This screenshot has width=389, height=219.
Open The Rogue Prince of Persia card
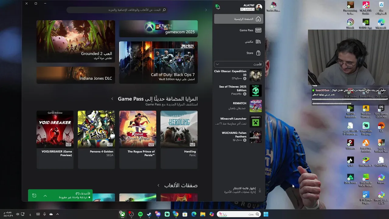click(x=138, y=139)
